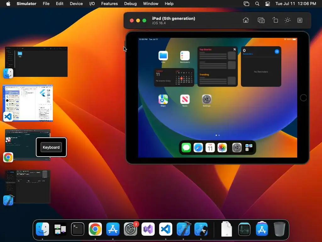Click the Keyboard popup window
The width and height of the screenshot is (322, 242).
[x=51, y=147]
